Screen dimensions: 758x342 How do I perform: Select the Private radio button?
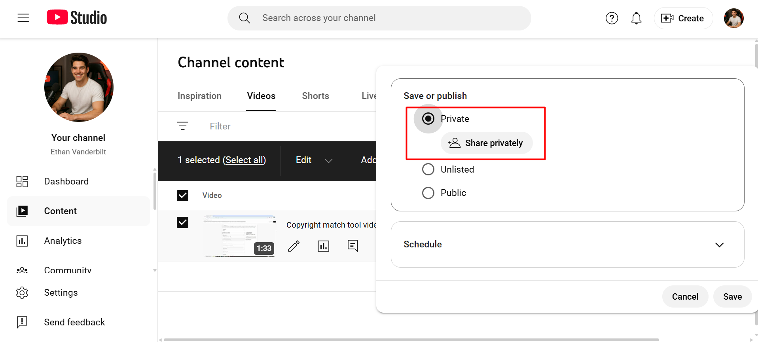click(x=428, y=119)
